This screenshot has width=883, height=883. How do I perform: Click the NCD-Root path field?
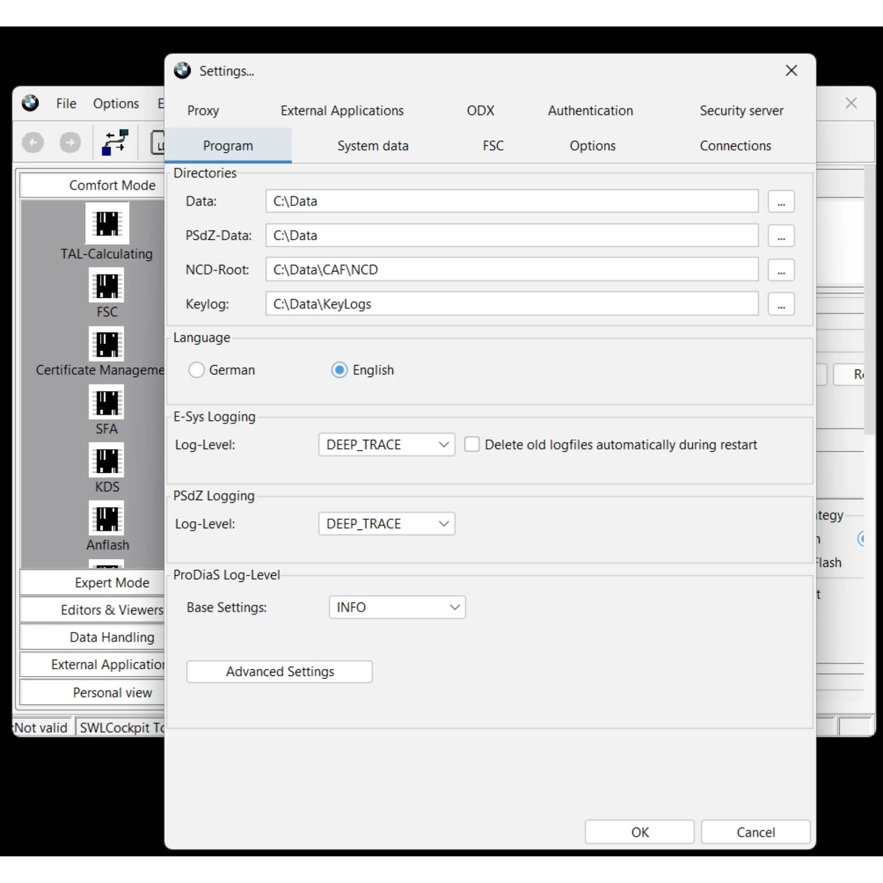(x=512, y=270)
